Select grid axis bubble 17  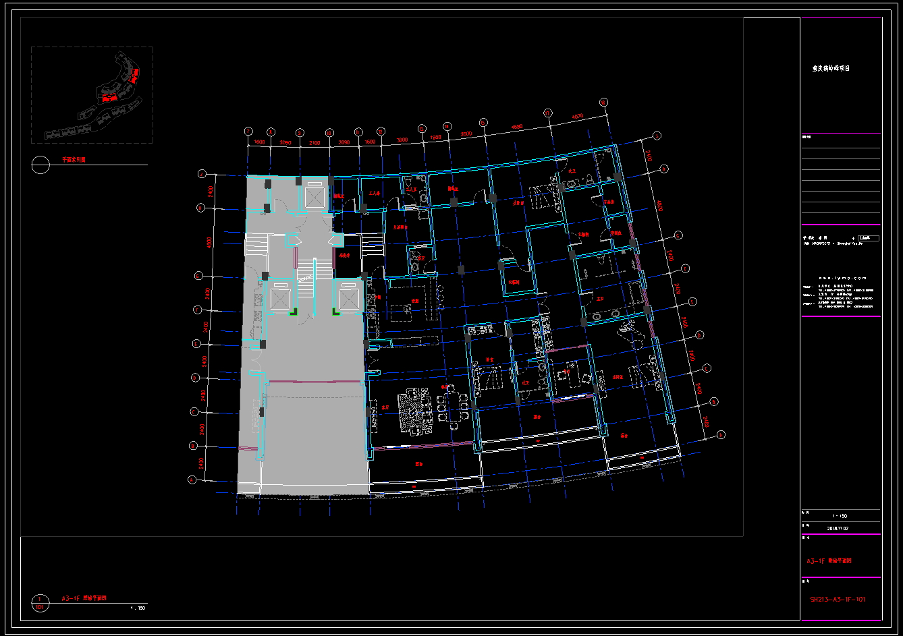(547, 113)
